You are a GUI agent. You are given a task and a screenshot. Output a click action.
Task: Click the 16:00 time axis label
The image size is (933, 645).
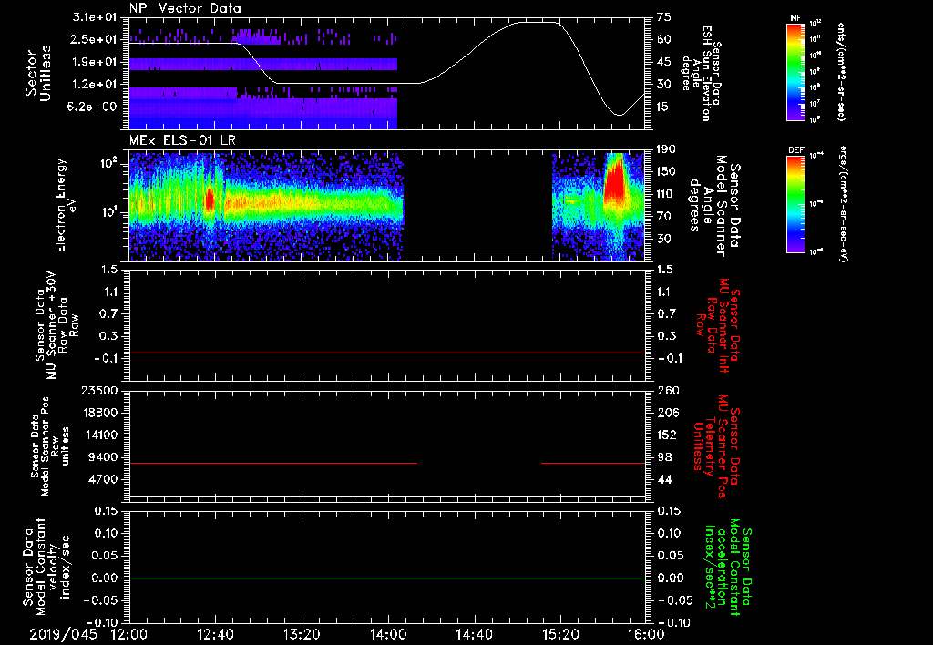pos(646,634)
